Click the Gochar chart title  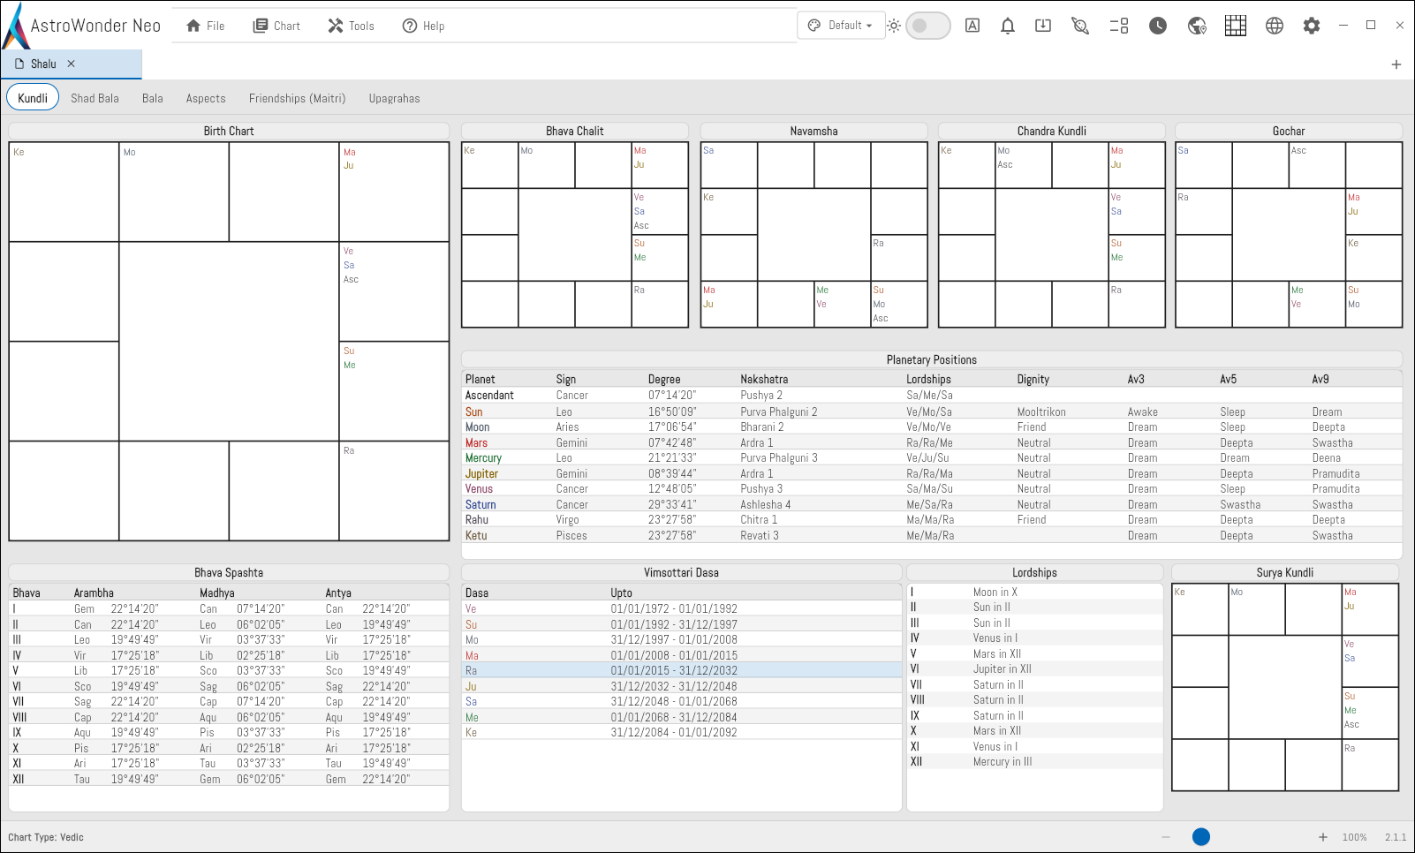(1289, 131)
